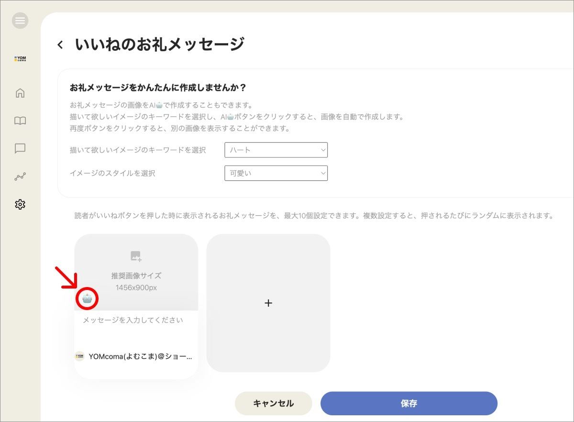Open the analytics graph icon
The height and width of the screenshot is (422, 574).
(20, 177)
